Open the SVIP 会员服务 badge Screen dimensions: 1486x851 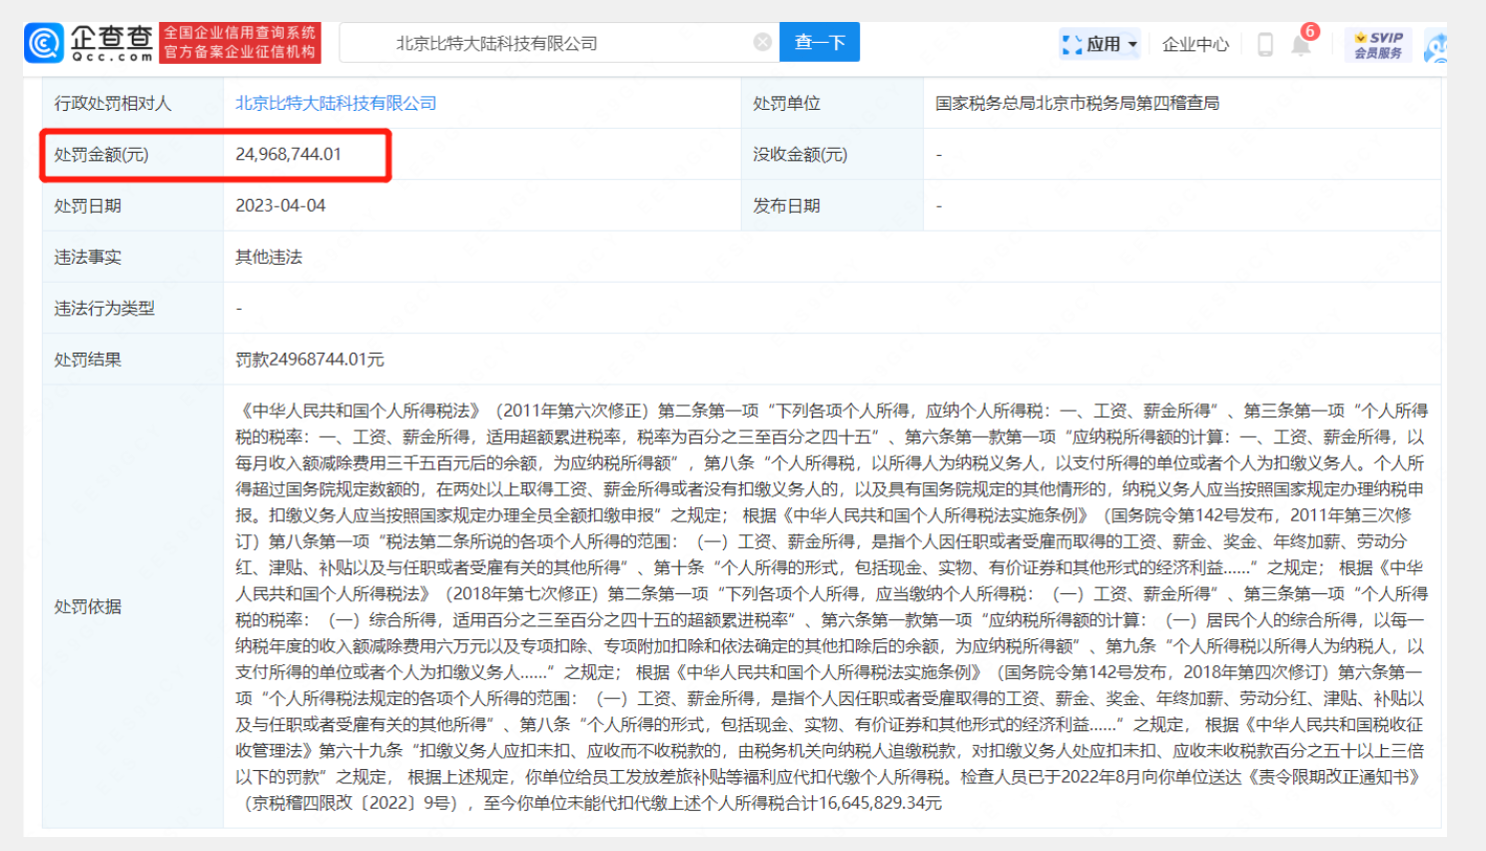pos(1378,45)
